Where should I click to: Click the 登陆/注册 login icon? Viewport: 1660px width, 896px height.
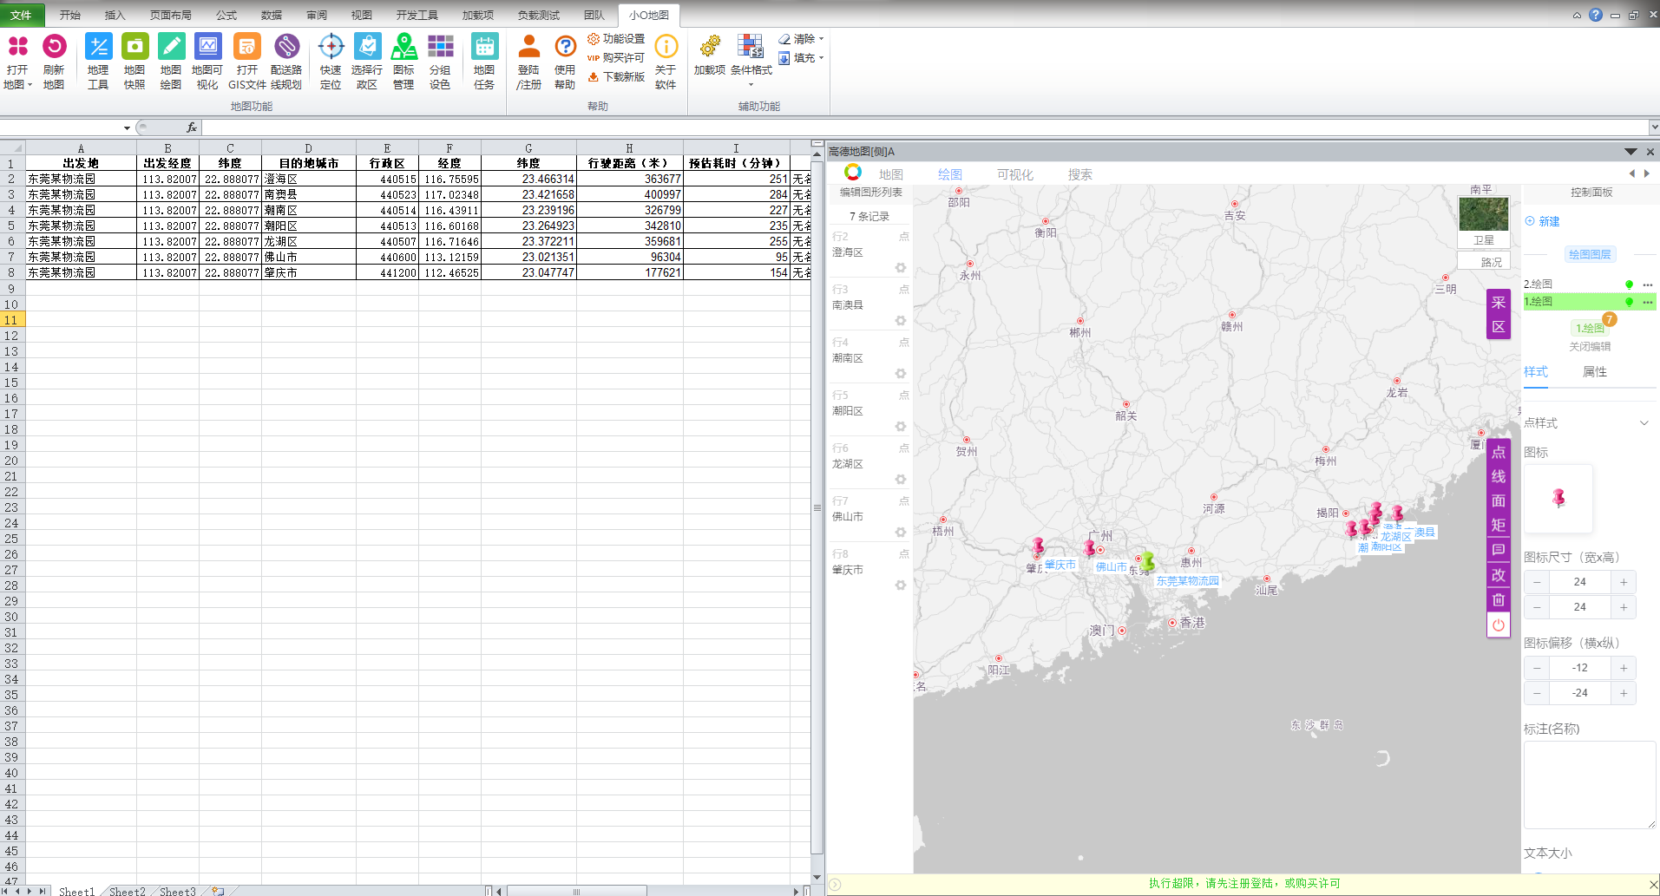click(x=528, y=62)
